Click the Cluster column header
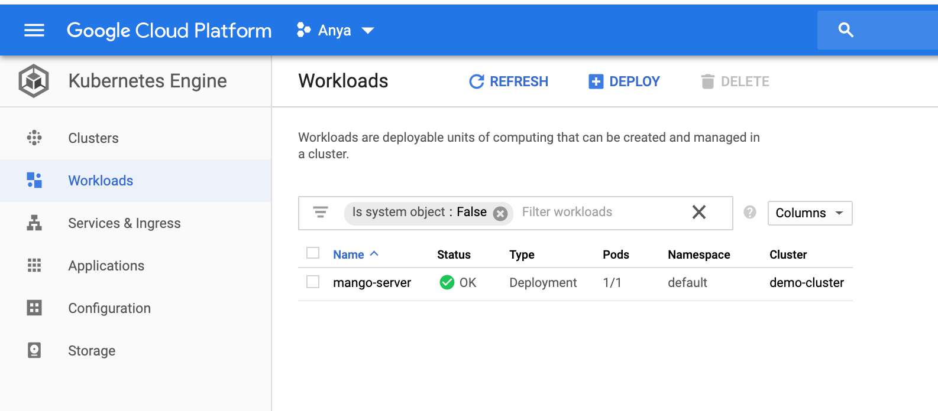This screenshot has width=938, height=411. 788,255
